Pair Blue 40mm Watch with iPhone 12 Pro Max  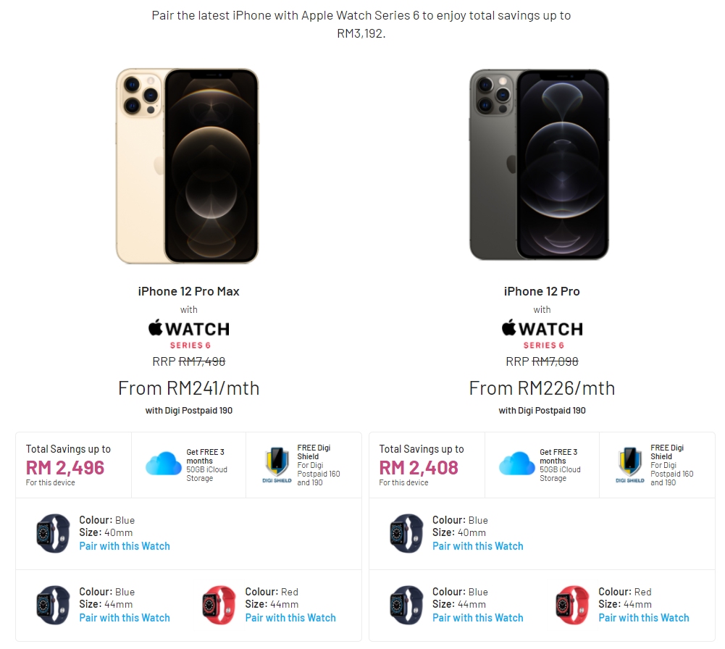(125, 546)
